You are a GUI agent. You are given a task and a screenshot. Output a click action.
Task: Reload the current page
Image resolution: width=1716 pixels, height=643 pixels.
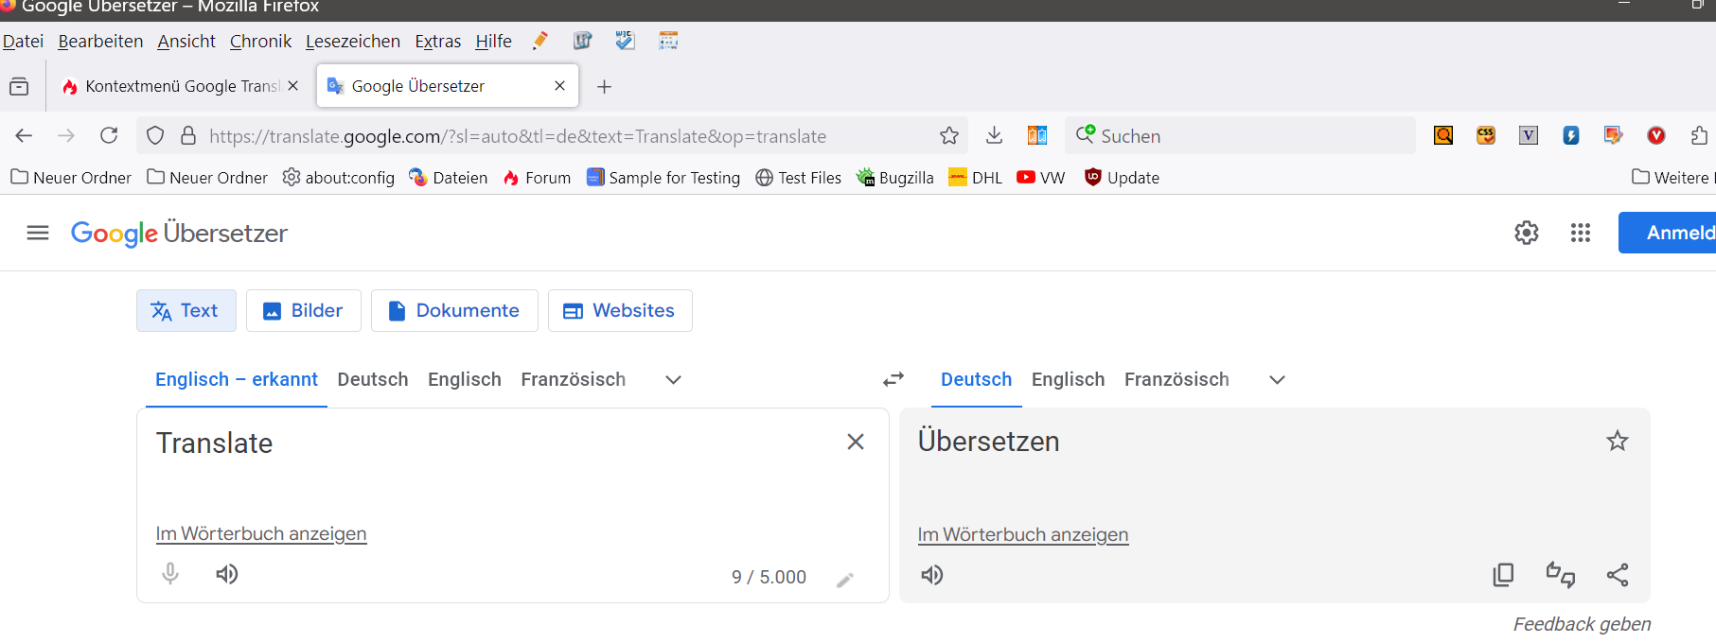(110, 135)
